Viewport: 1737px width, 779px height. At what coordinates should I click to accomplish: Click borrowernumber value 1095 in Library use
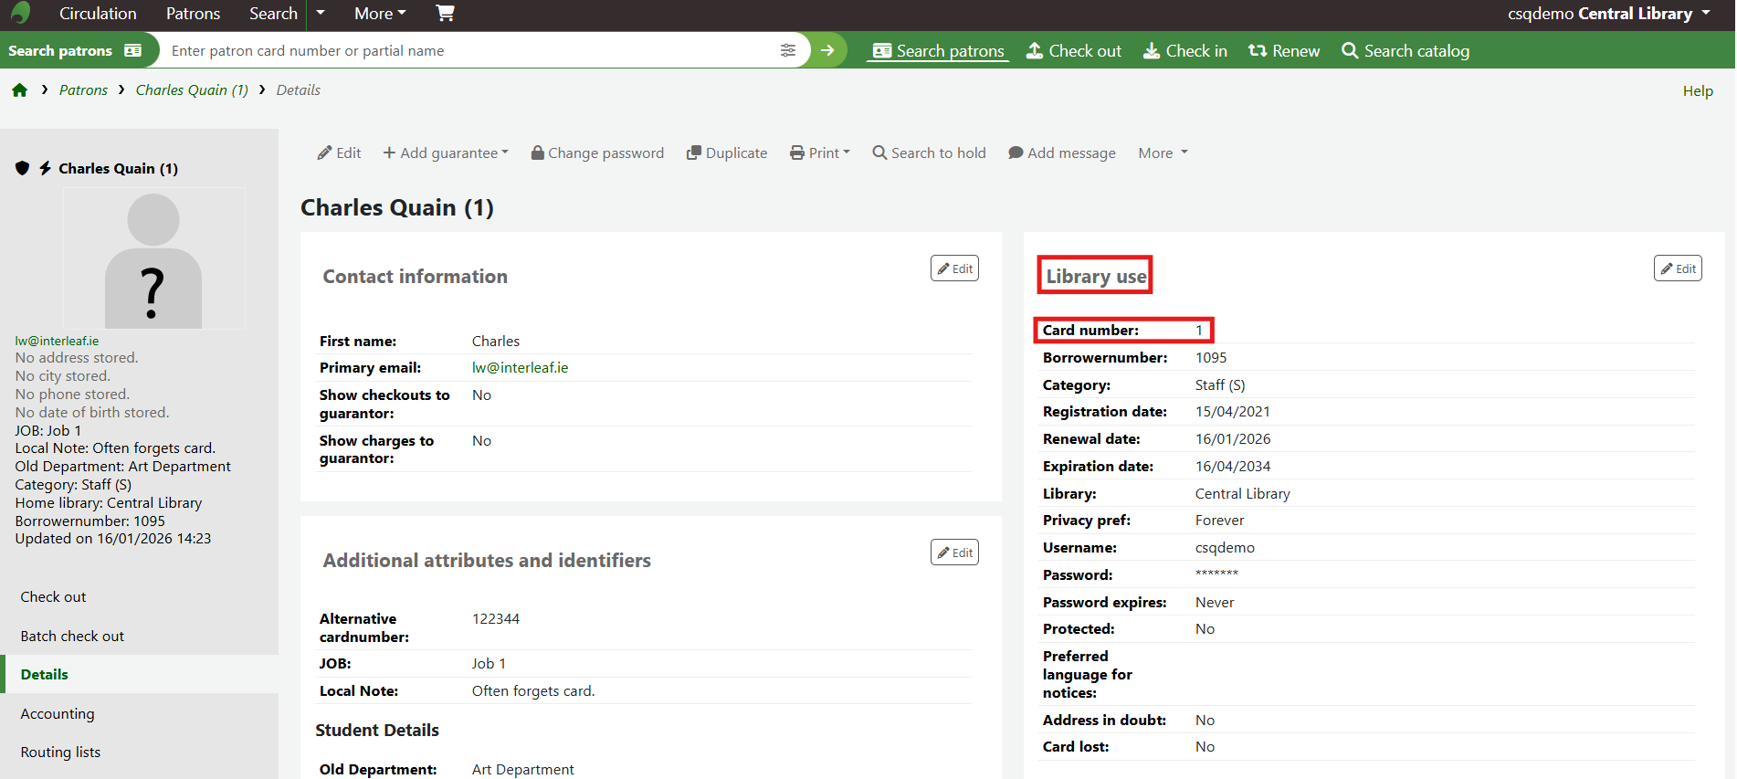pyautogui.click(x=1211, y=358)
